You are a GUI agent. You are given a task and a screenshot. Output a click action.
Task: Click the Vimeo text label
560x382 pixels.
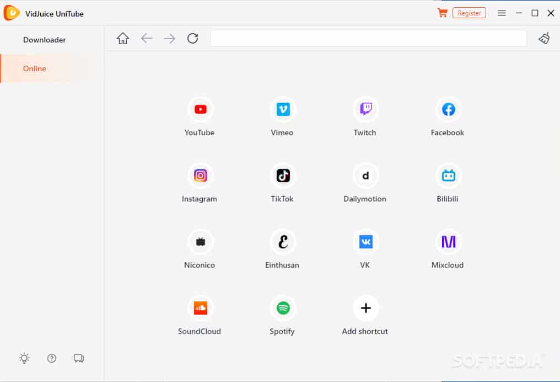click(282, 132)
